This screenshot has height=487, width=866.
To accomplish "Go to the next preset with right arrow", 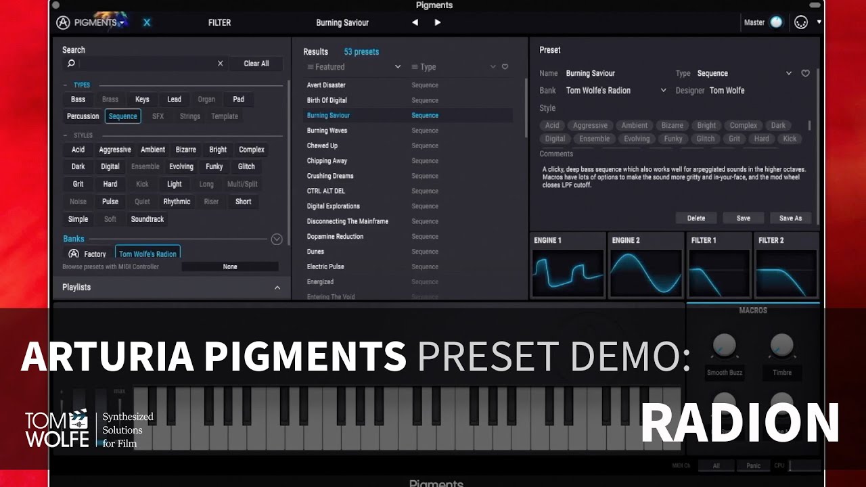I will [x=438, y=22].
